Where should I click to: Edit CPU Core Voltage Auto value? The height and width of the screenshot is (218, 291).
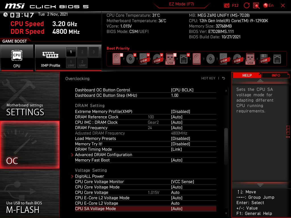coord(175,192)
